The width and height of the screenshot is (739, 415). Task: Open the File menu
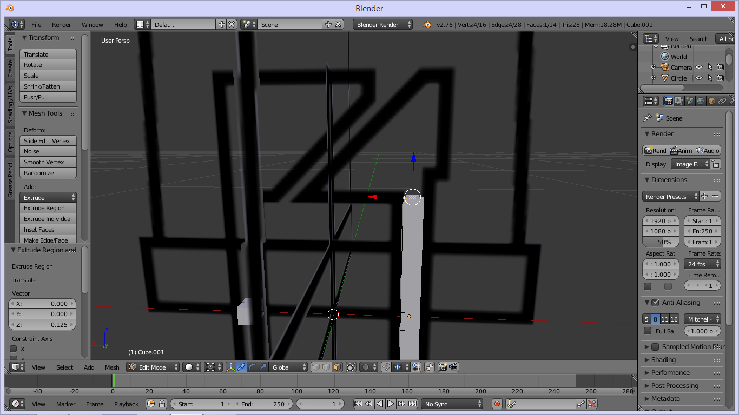pos(36,24)
